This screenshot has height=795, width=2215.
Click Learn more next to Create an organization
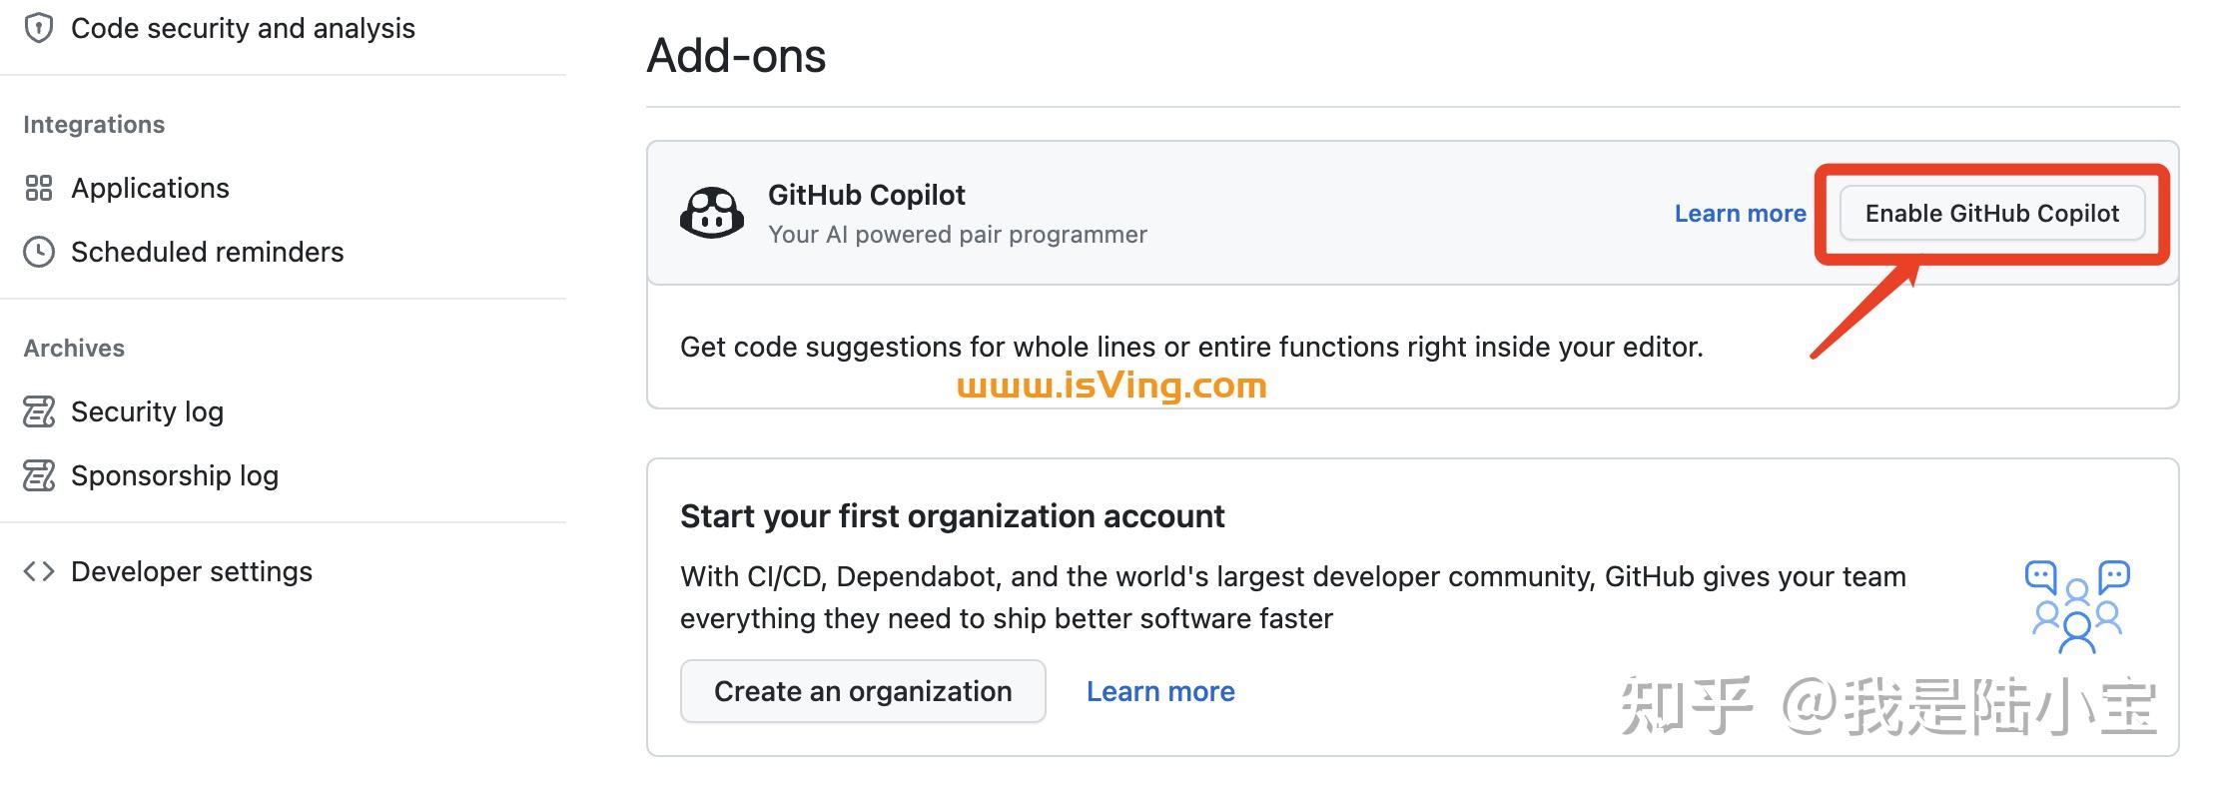[x=1160, y=691]
